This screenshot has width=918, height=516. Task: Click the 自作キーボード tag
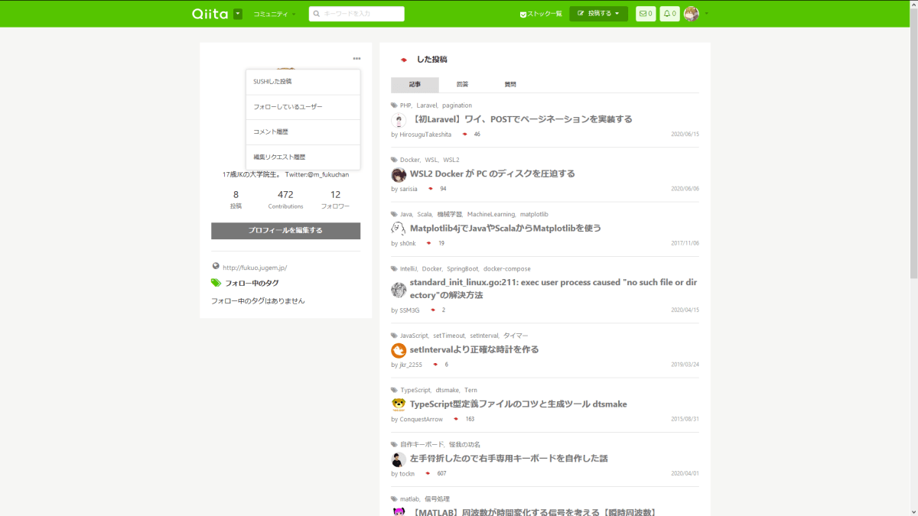(422, 444)
